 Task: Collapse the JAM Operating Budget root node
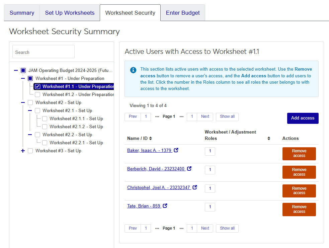tap(16, 70)
